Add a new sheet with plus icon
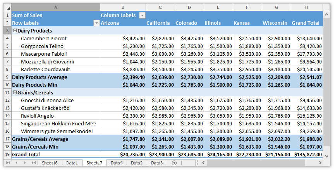The width and height of the screenshot is (335, 171). tap(174, 163)
